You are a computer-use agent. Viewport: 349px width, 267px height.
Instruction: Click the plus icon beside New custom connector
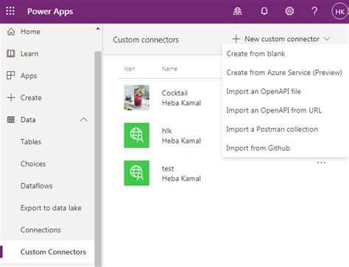(236, 39)
